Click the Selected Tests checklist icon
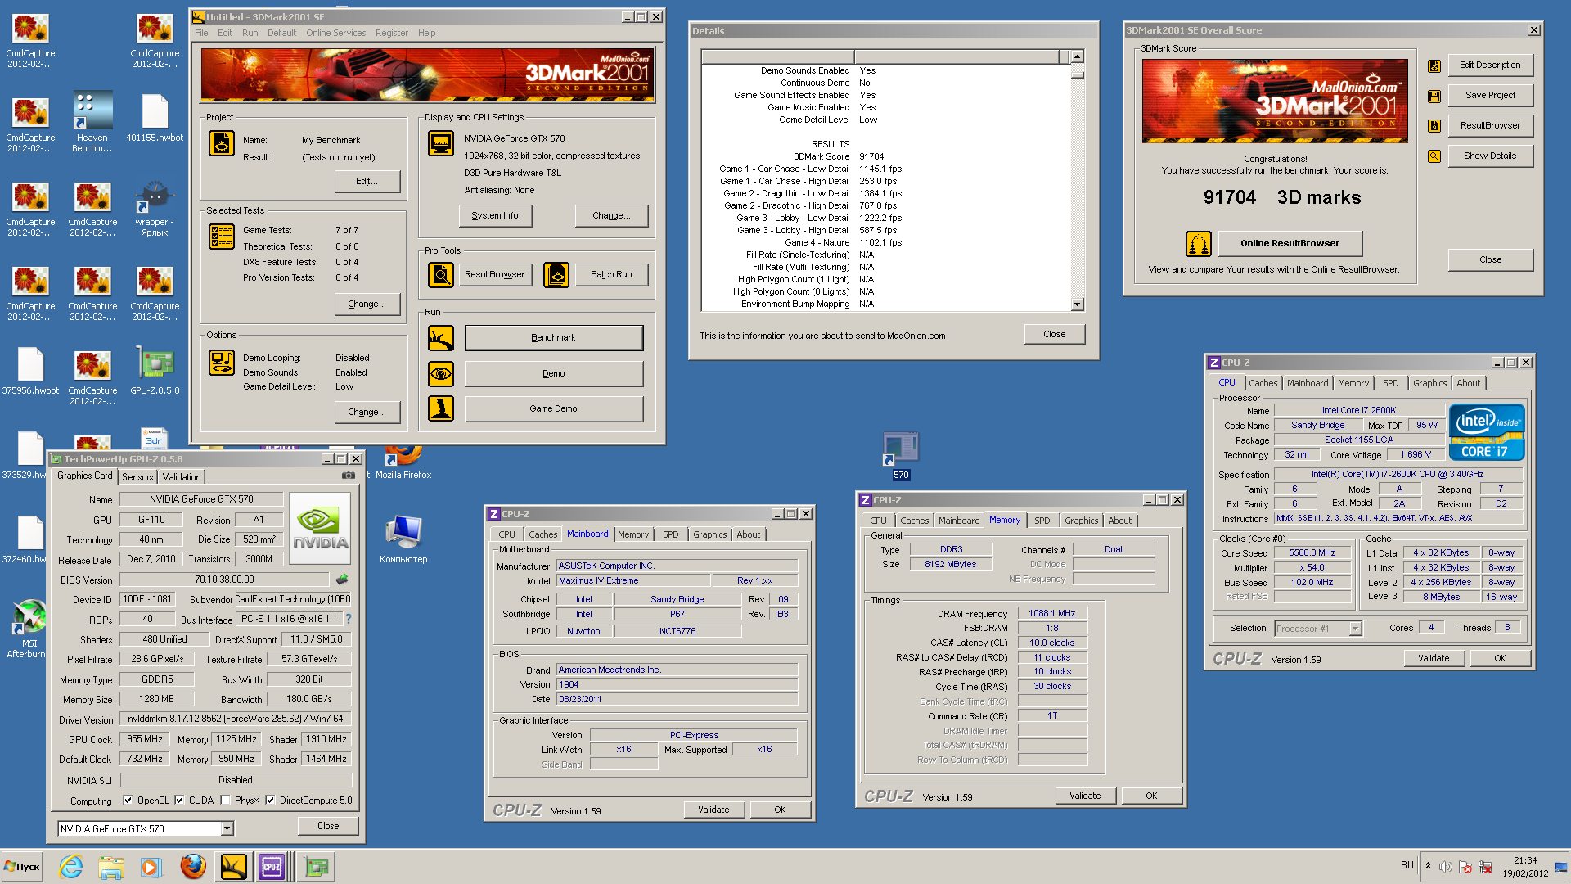 pyautogui.click(x=222, y=237)
